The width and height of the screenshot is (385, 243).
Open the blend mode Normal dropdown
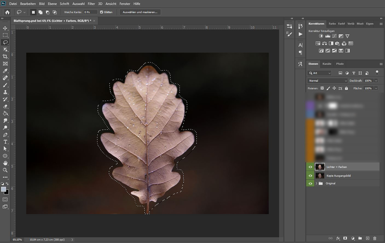pyautogui.click(x=327, y=81)
